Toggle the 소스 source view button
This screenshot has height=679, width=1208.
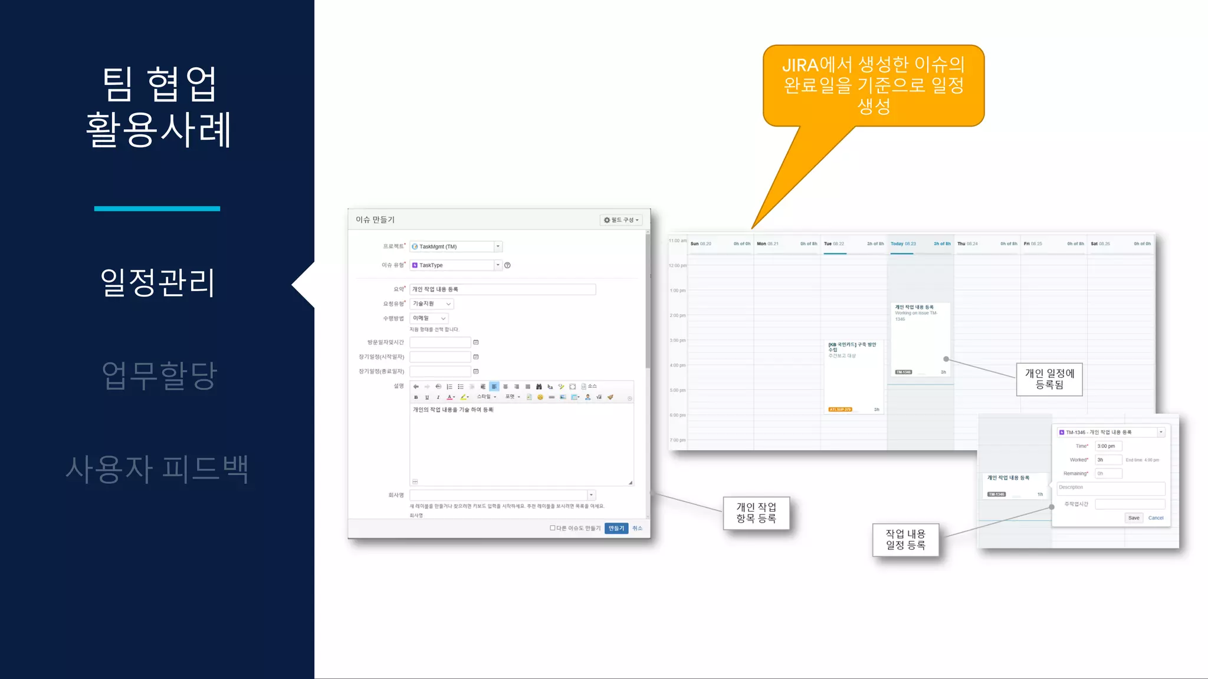(x=589, y=387)
